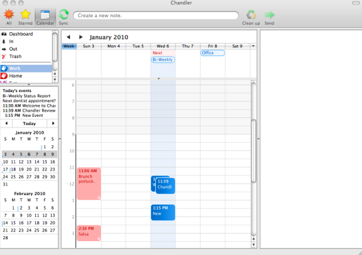The image size is (362, 255).
Task: Go to the next week arrow
Action: click(81, 37)
